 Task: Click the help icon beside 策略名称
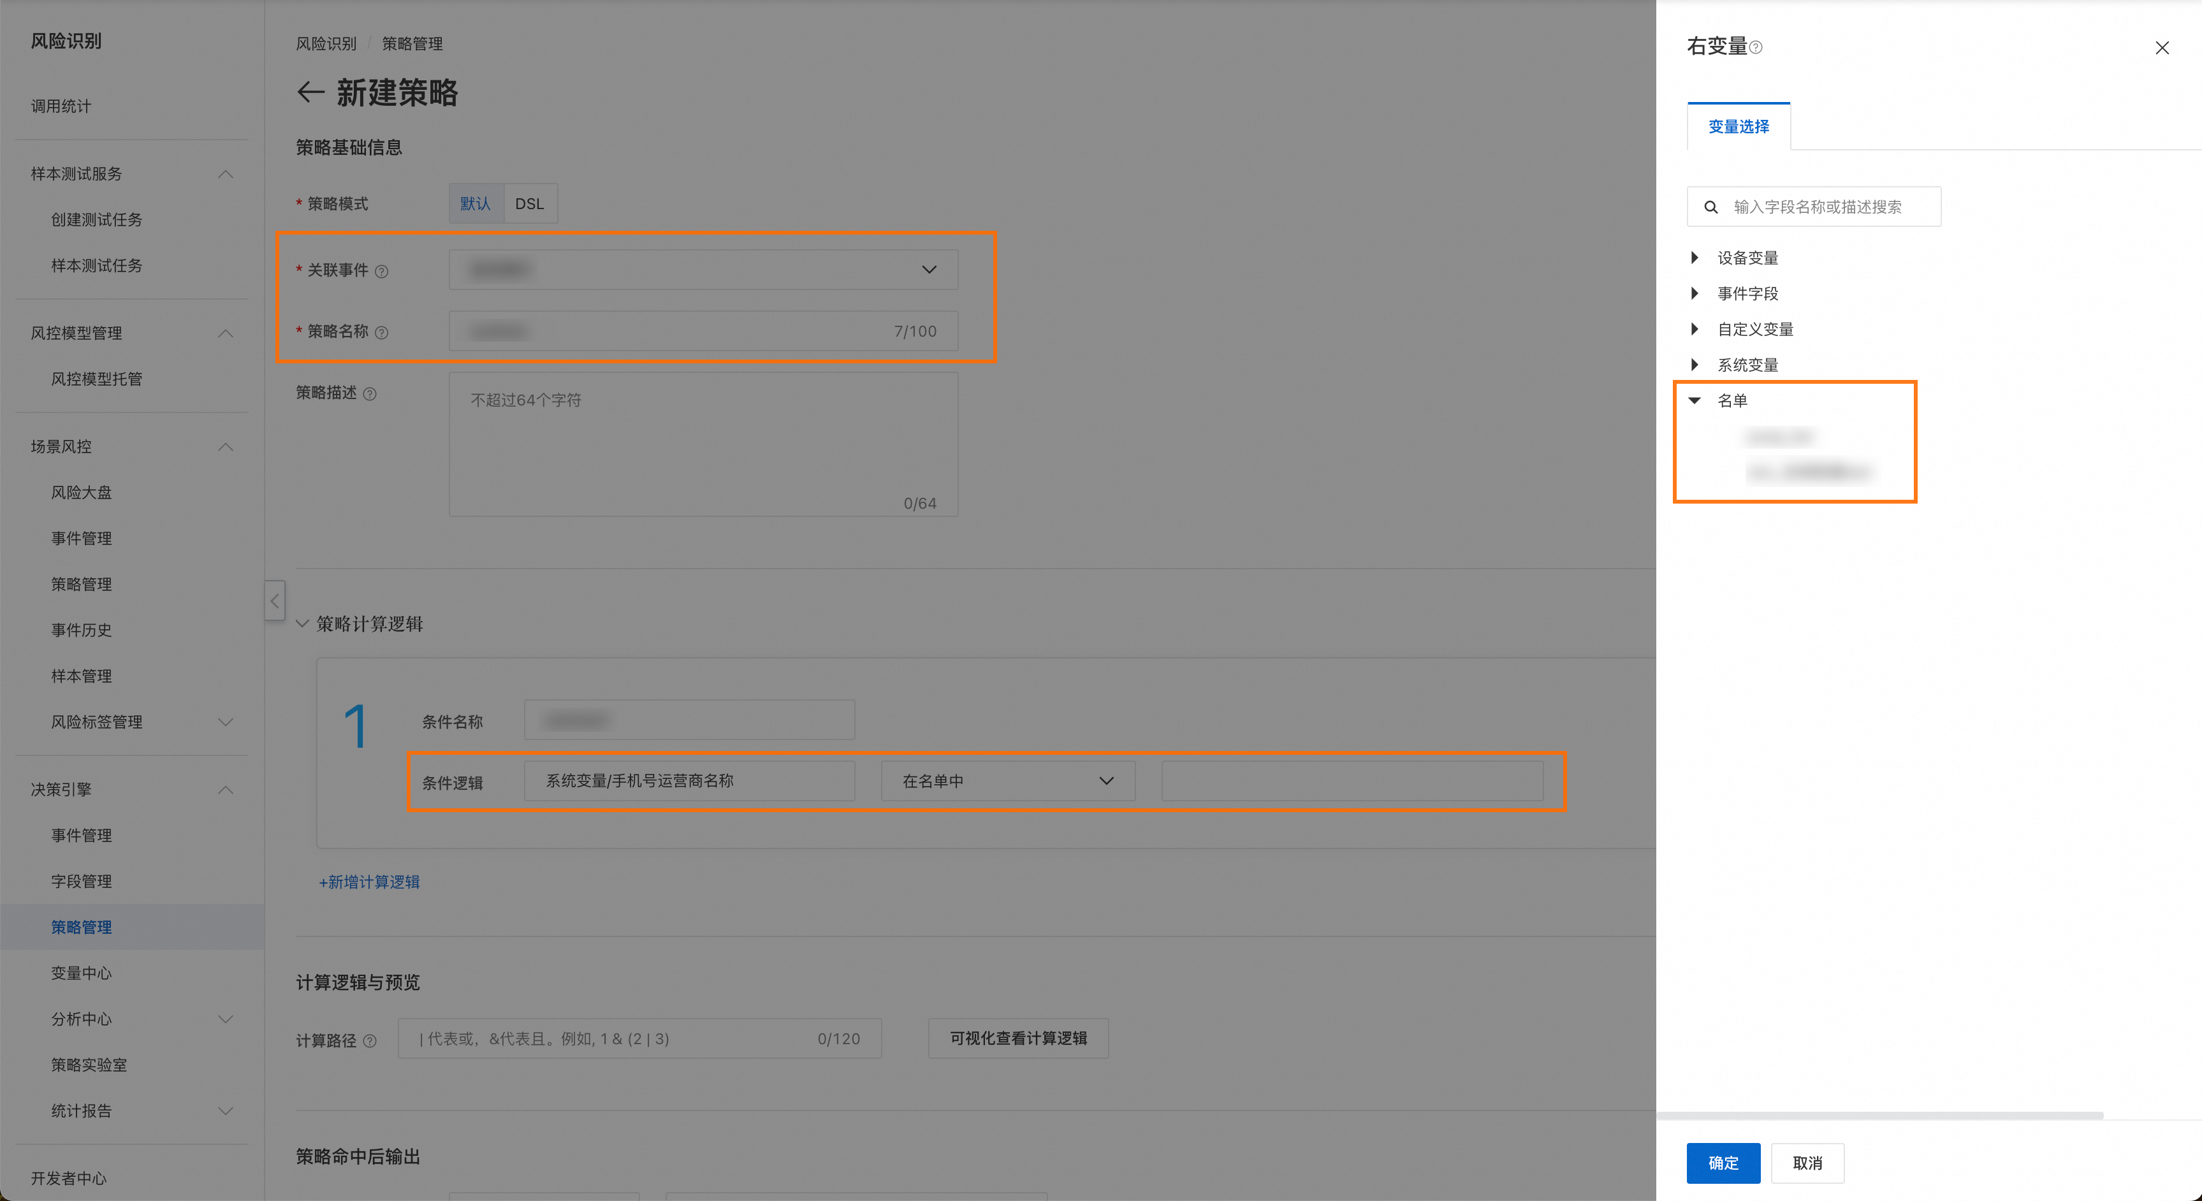382,333
